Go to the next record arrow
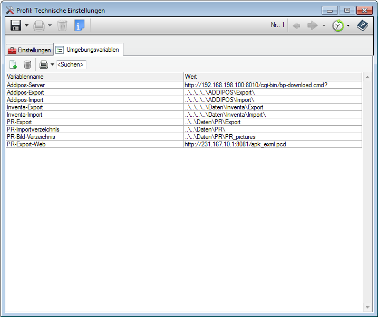The width and height of the screenshot is (378, 317). tap(313, 25)
